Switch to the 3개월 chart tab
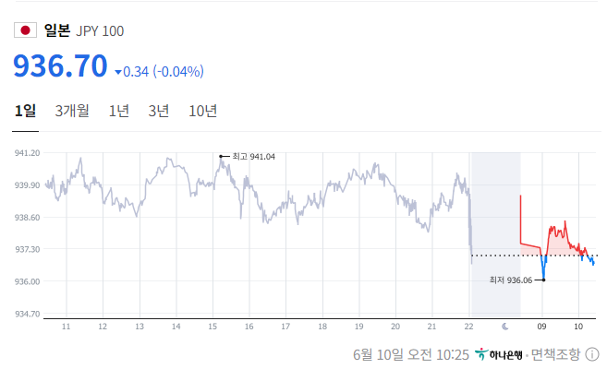Viewport: 607px width, 369px height. (x=72, y=112)
